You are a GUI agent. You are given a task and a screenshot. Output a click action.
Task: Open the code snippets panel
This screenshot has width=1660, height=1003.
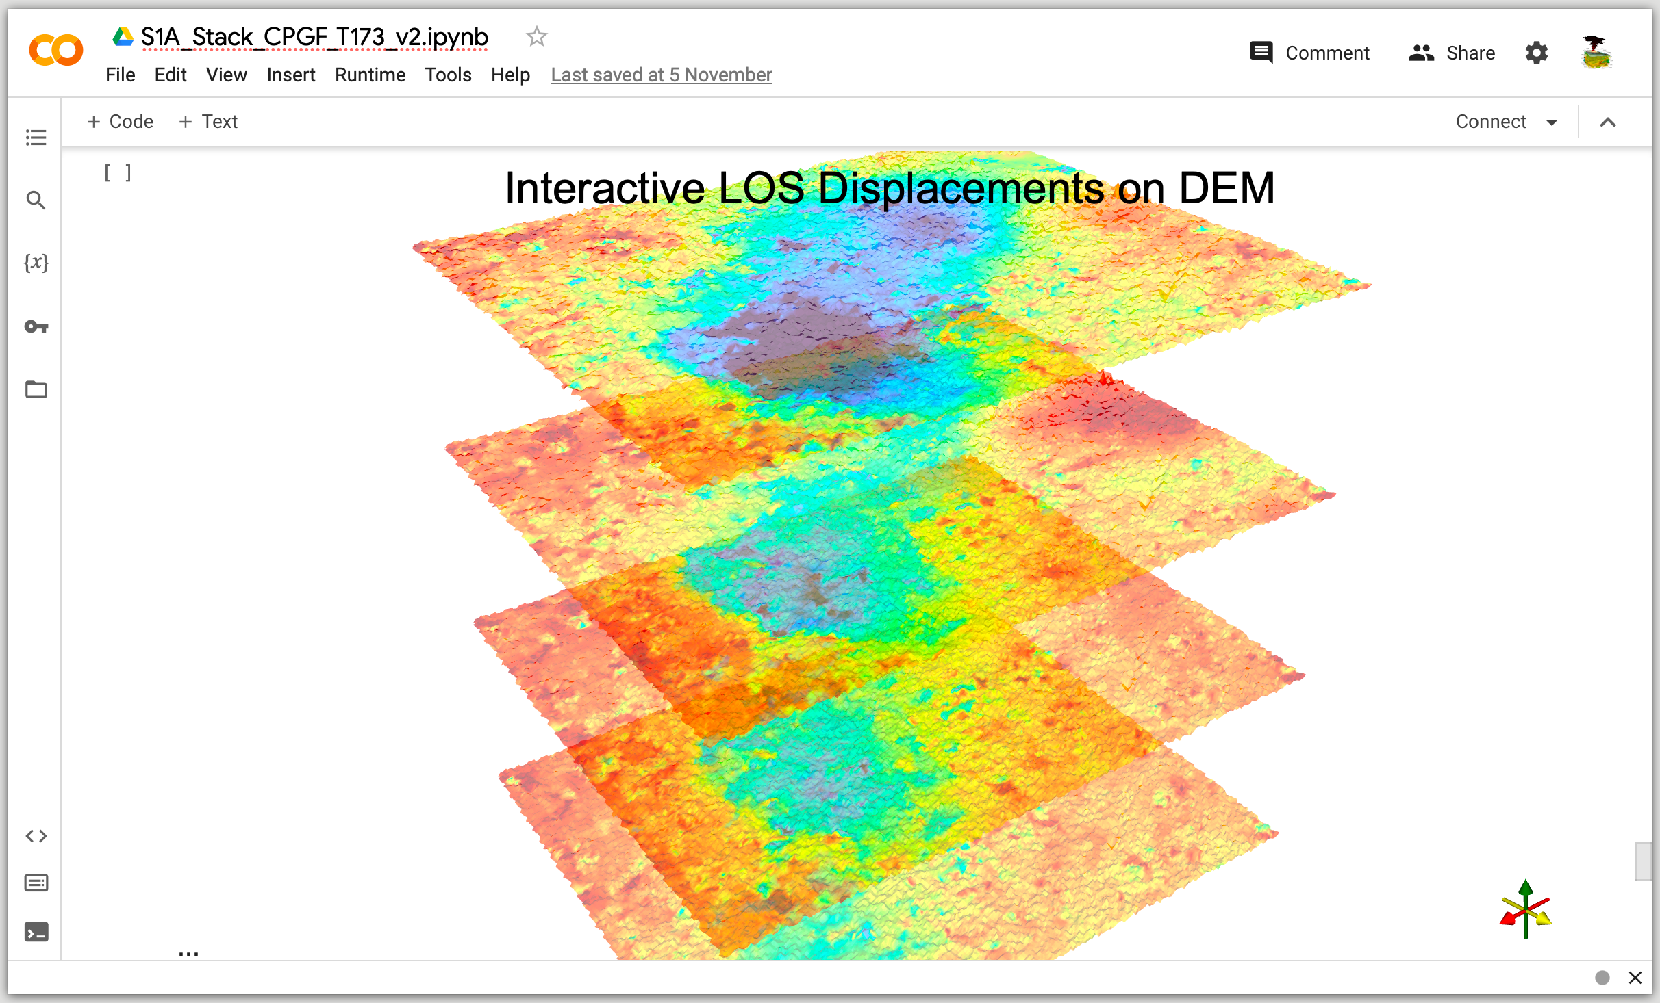(x=36, y=836)
